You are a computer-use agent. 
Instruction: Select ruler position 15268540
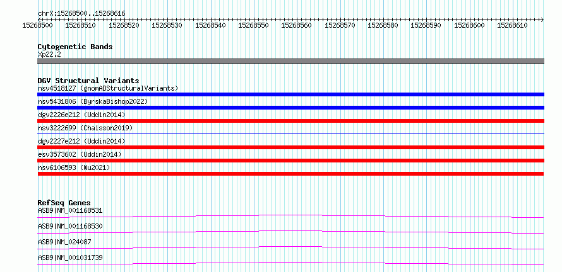(x=210, y=25)
